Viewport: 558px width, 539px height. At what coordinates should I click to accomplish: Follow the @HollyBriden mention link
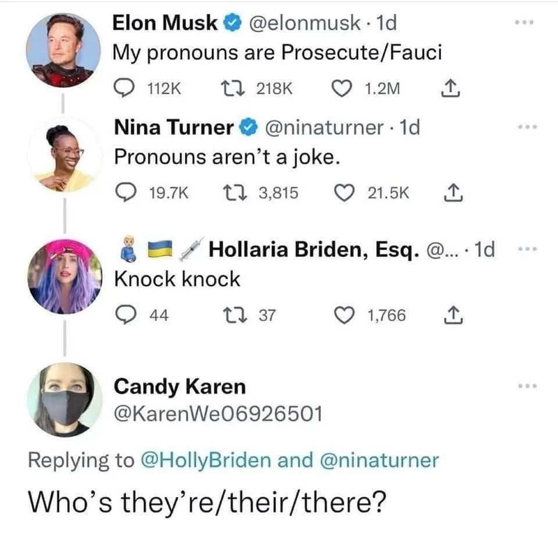[x=206, y=460]
